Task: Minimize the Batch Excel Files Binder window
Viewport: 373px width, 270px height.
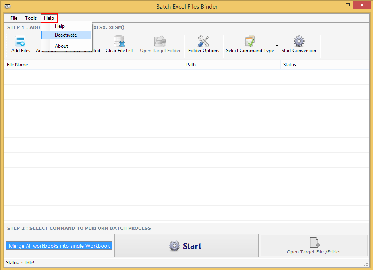Action: pos(337,5)
